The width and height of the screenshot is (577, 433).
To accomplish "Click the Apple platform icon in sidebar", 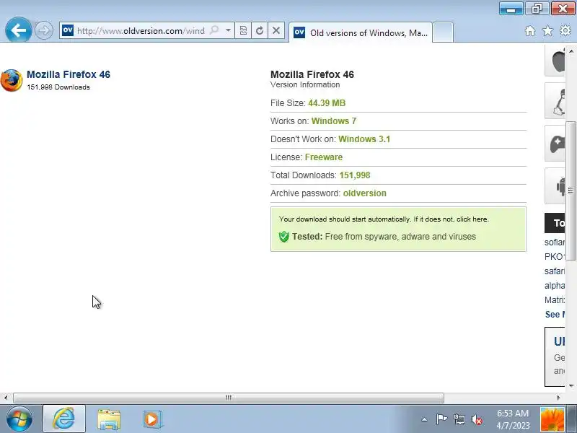I will point(555,61).
